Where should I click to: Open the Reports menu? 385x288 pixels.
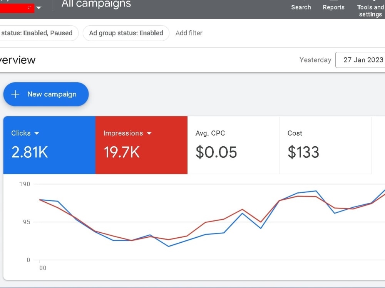[333, 7]
